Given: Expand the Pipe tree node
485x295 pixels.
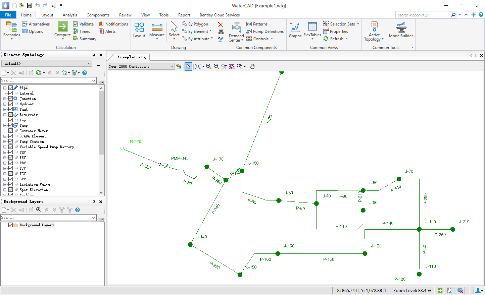Looking at the screenshot, I should pyautogui.click(x=5, y=88).
